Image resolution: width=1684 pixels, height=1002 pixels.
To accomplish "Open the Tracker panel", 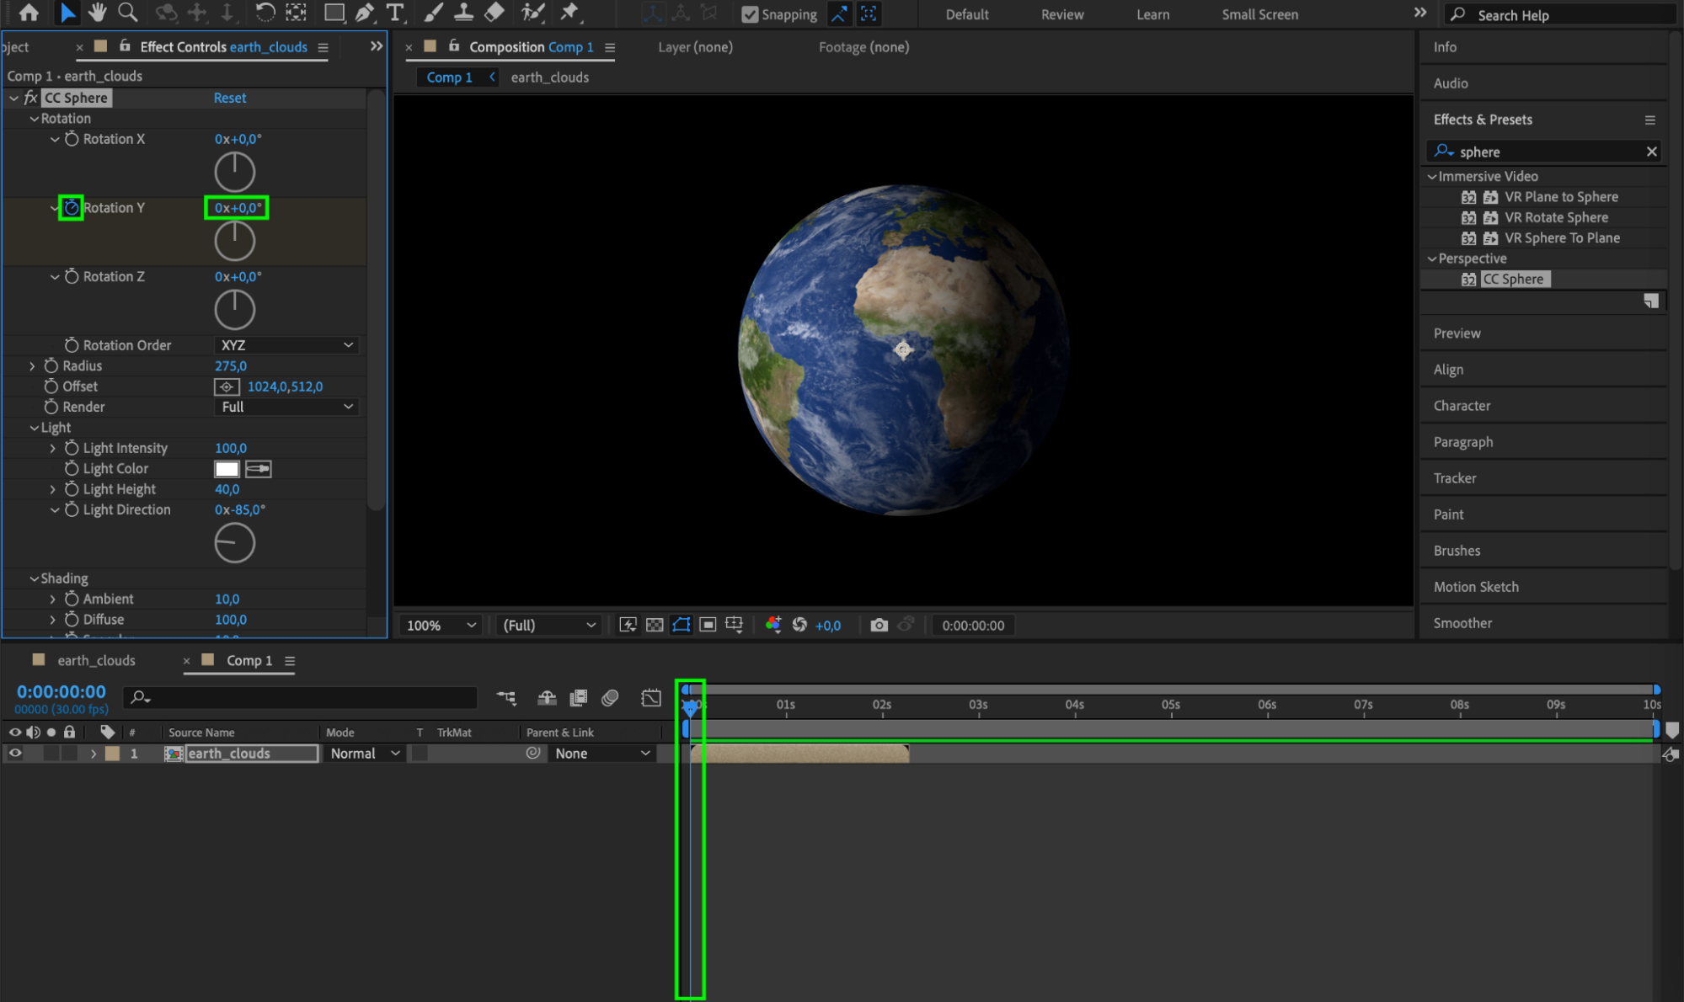I will (x=1455, y=478).
